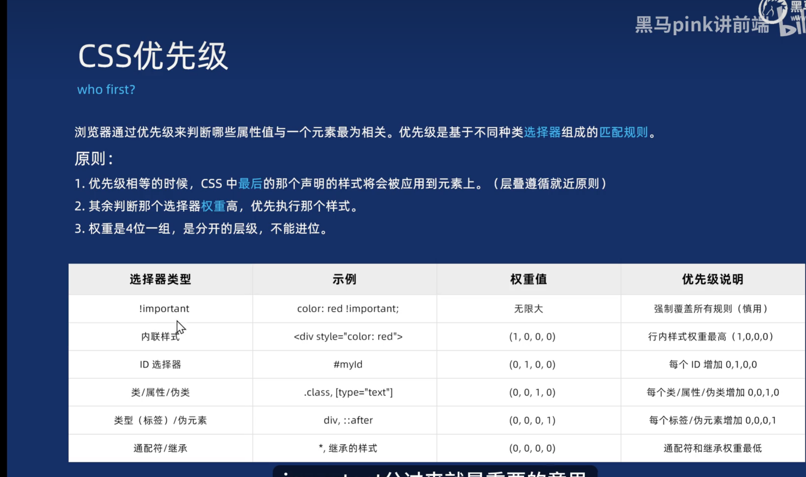
Task: Click the 'div, ::after' example cell
Action: pyautogui.click(x=348, y=420)
